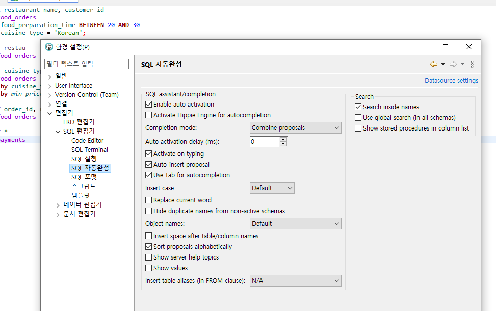Toggle Auto-insert proposal checkbox
Image resolution: width=496 pixels, height=311 pixels.
tap(148, 165)
